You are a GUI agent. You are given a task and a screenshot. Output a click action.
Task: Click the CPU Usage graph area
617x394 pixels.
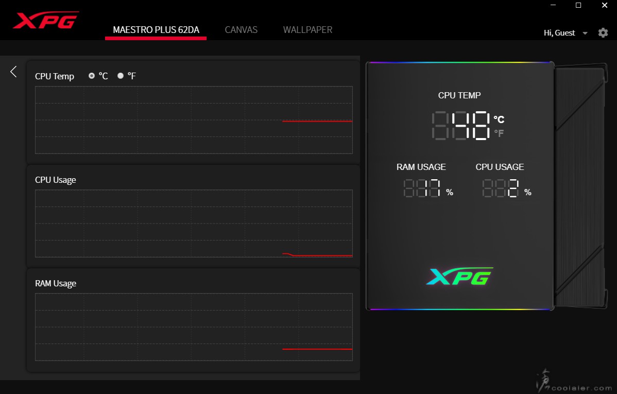tap(194, 224)
